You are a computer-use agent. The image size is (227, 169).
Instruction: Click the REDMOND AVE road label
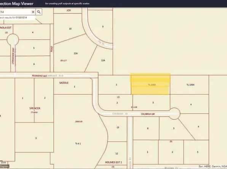point(39,76)
